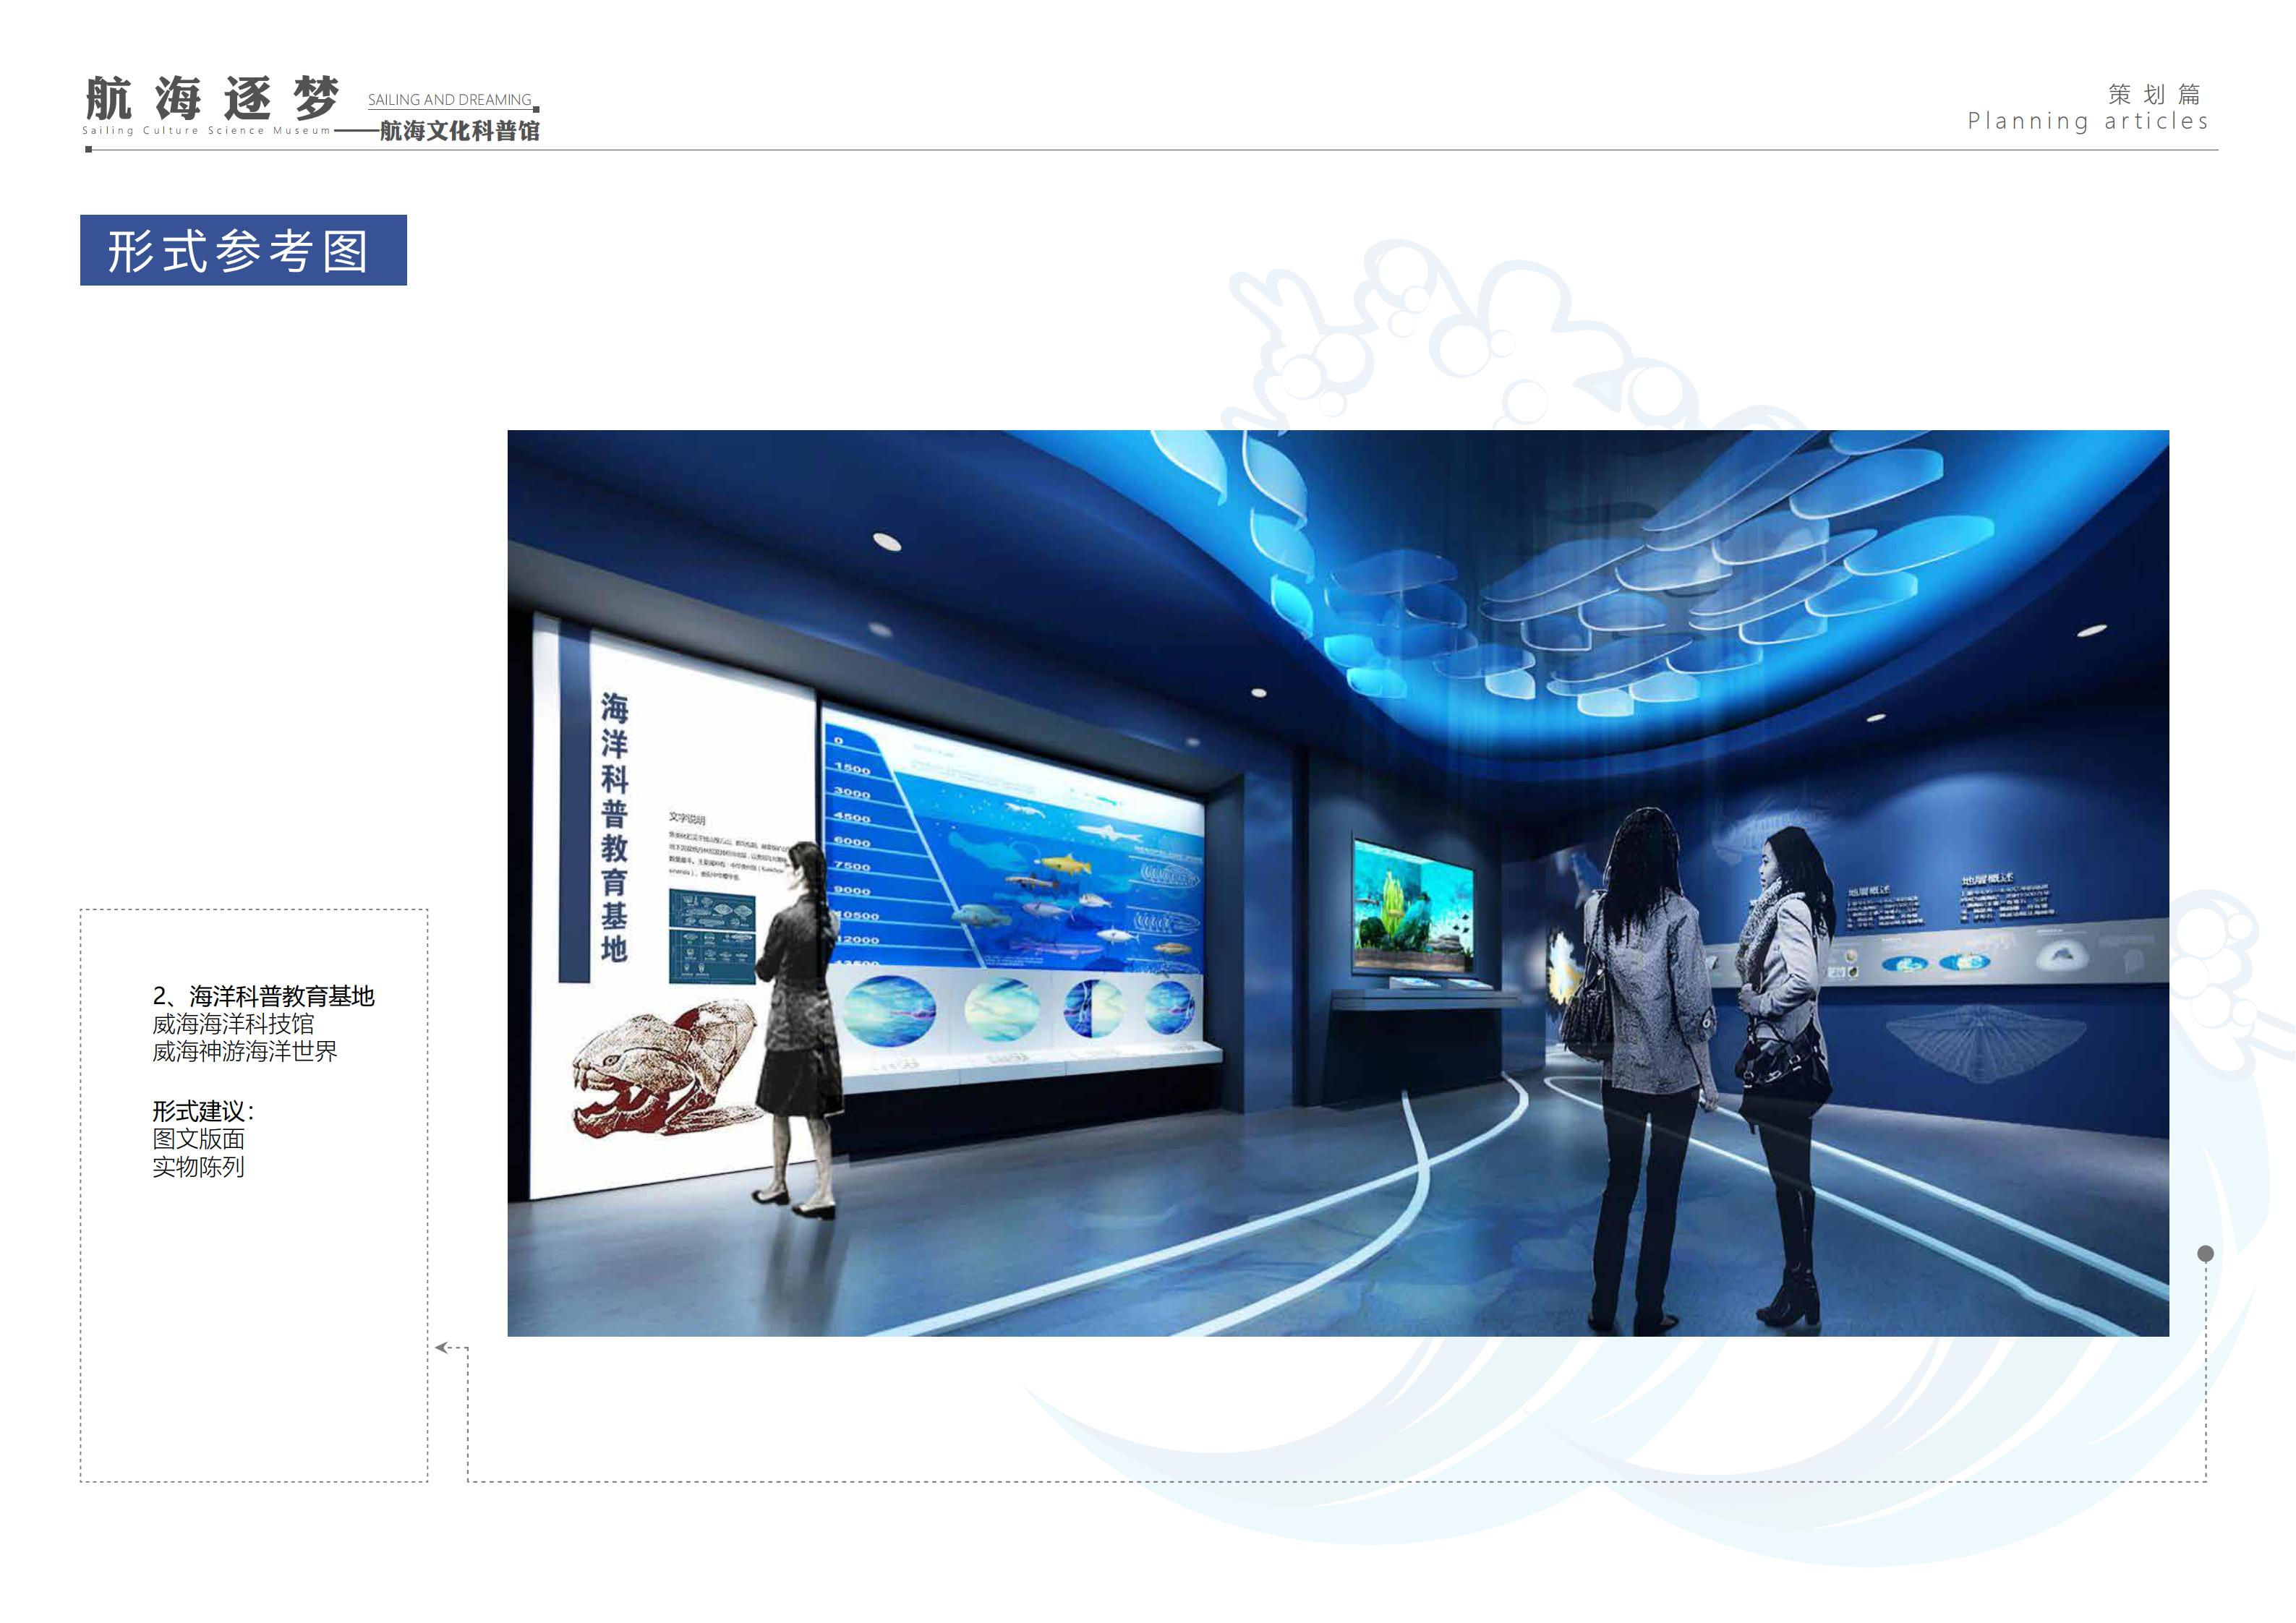Click the dashed arrow pointing left
Screen dimensions: 2296x1623
(x=443, y=1348)
